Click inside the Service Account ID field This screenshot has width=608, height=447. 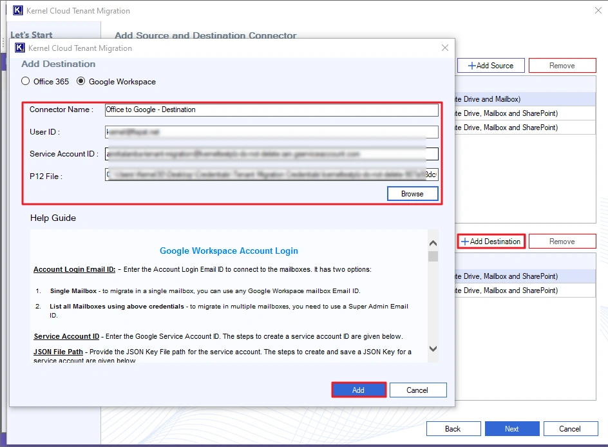click(271, 154)
